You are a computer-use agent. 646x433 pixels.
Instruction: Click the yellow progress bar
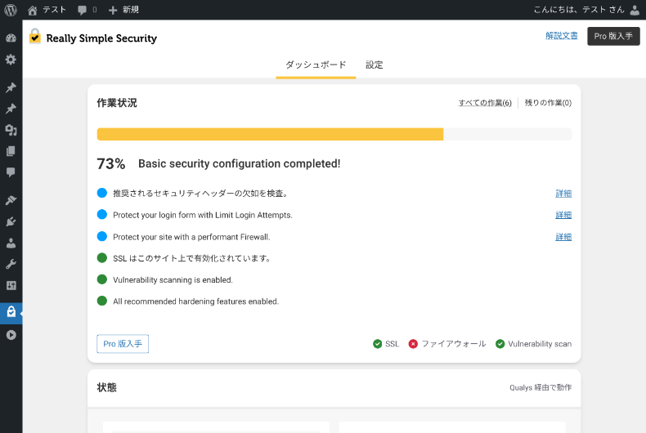coord(270,134)
